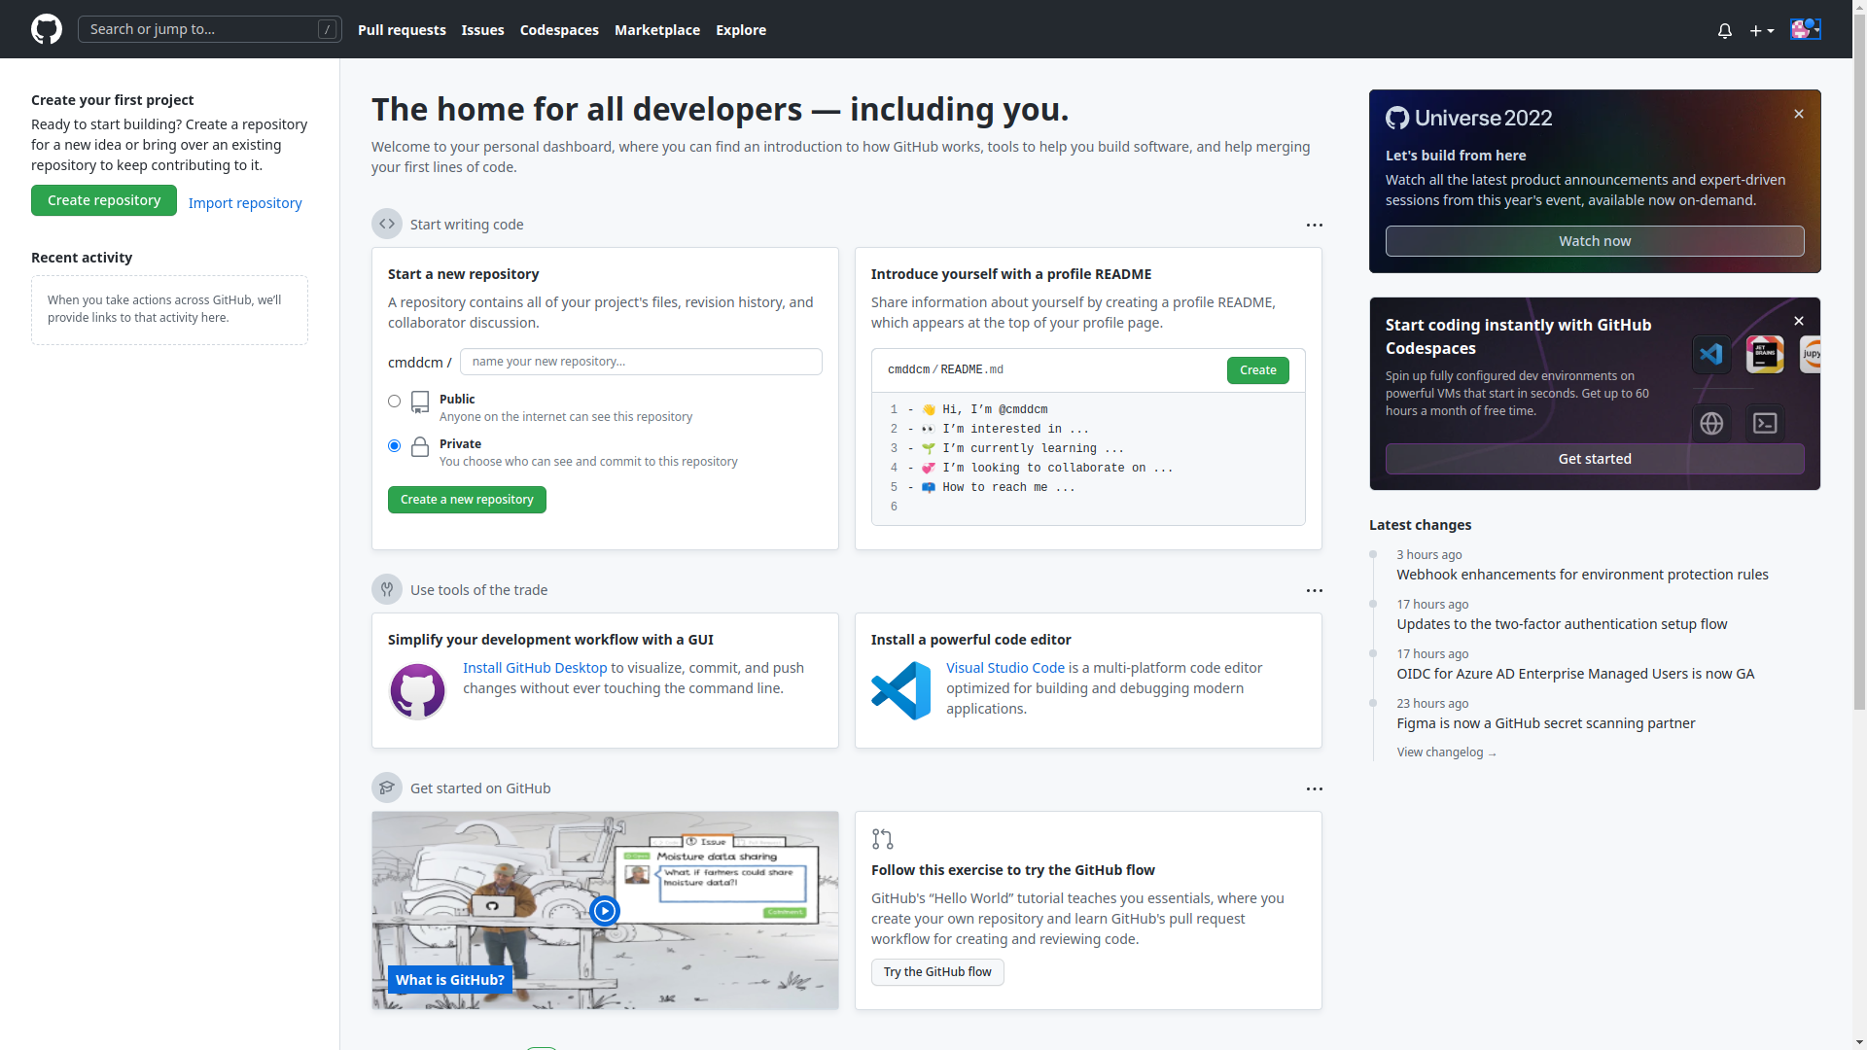Viewport: 1867px width, 1050px height.
Task: Click the terminal icon in Codespaces card
Action: click(x=1765, y=423)
